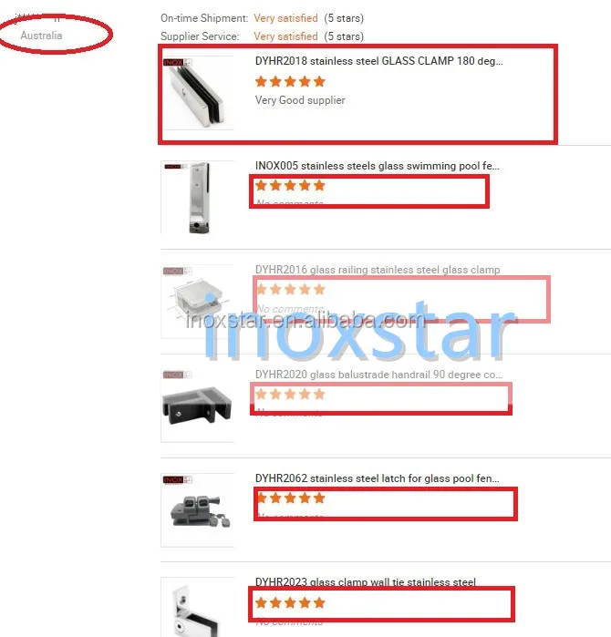Click the star rating under DYHR2023 wall tie
Screen dimensions: 611x637
pyautogui.click(x=290, y=602)
